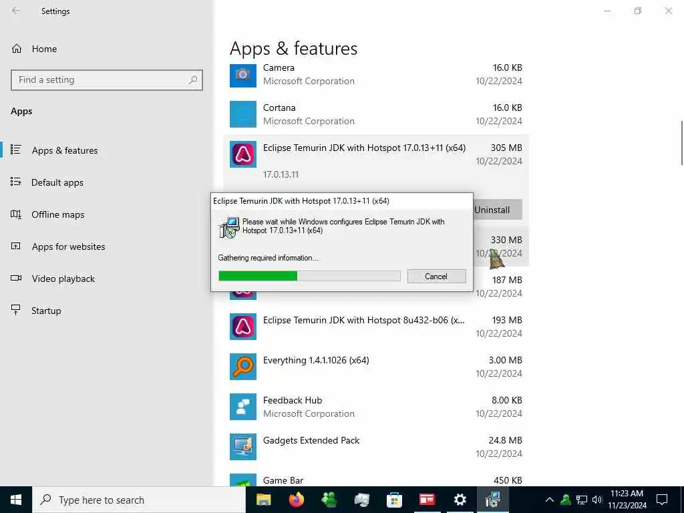Click the version text 17.0.13.11

point(281,174)
